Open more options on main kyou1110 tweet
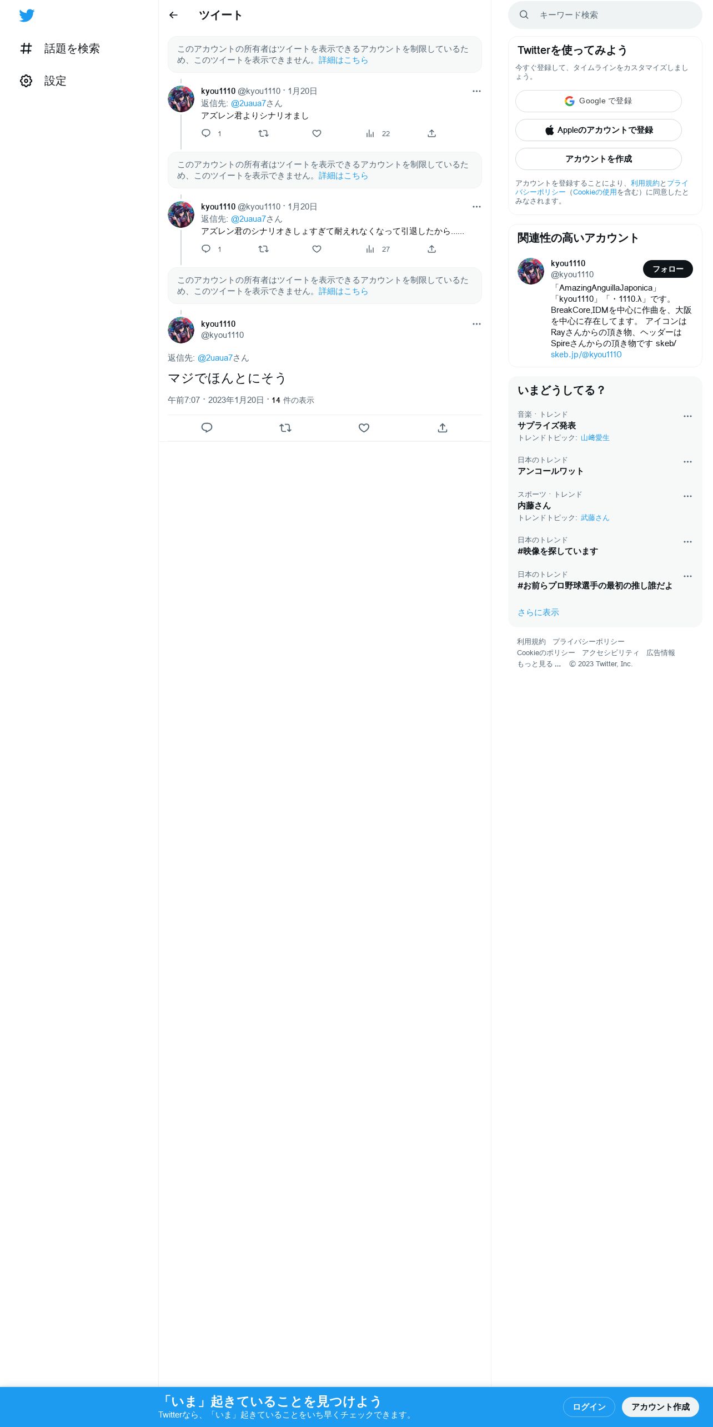The height and width of the screenshot is (1427, 713). point(476,324)
